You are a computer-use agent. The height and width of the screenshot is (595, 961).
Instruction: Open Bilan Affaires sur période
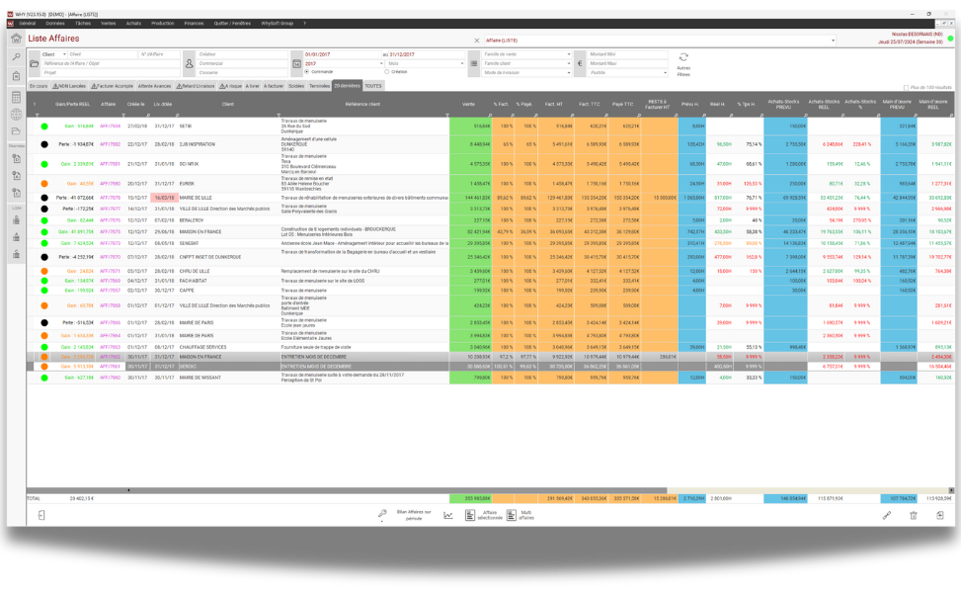tap(414, 515)
